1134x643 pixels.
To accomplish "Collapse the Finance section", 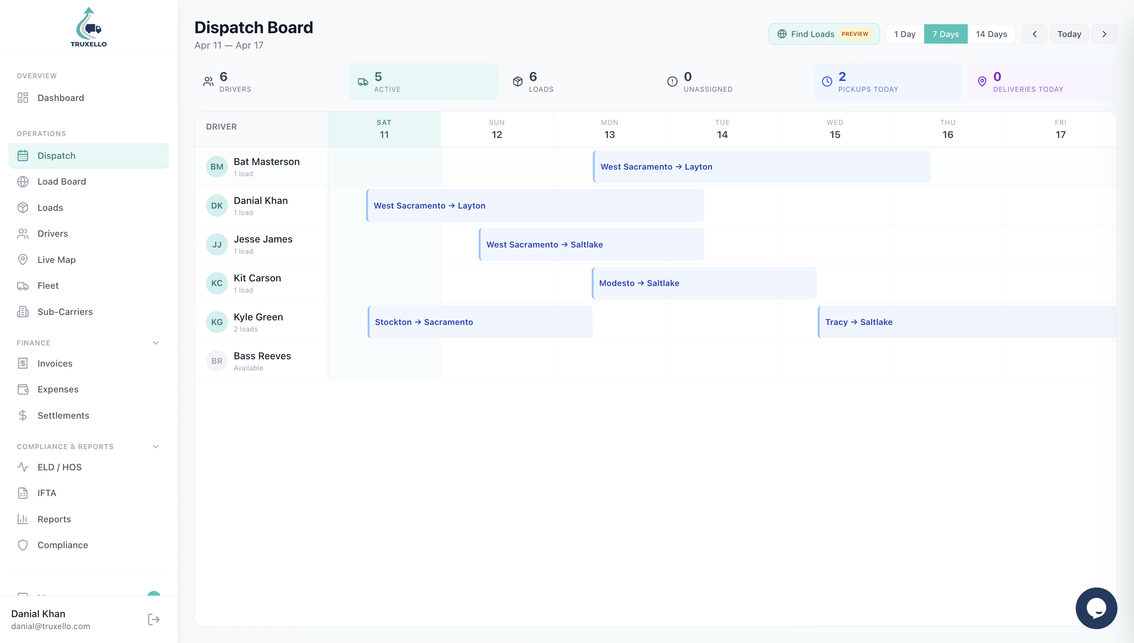I will (x=155, y=342).
